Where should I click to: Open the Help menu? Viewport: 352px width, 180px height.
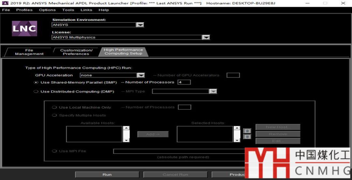pyautogui.click(x=104, y=10)
